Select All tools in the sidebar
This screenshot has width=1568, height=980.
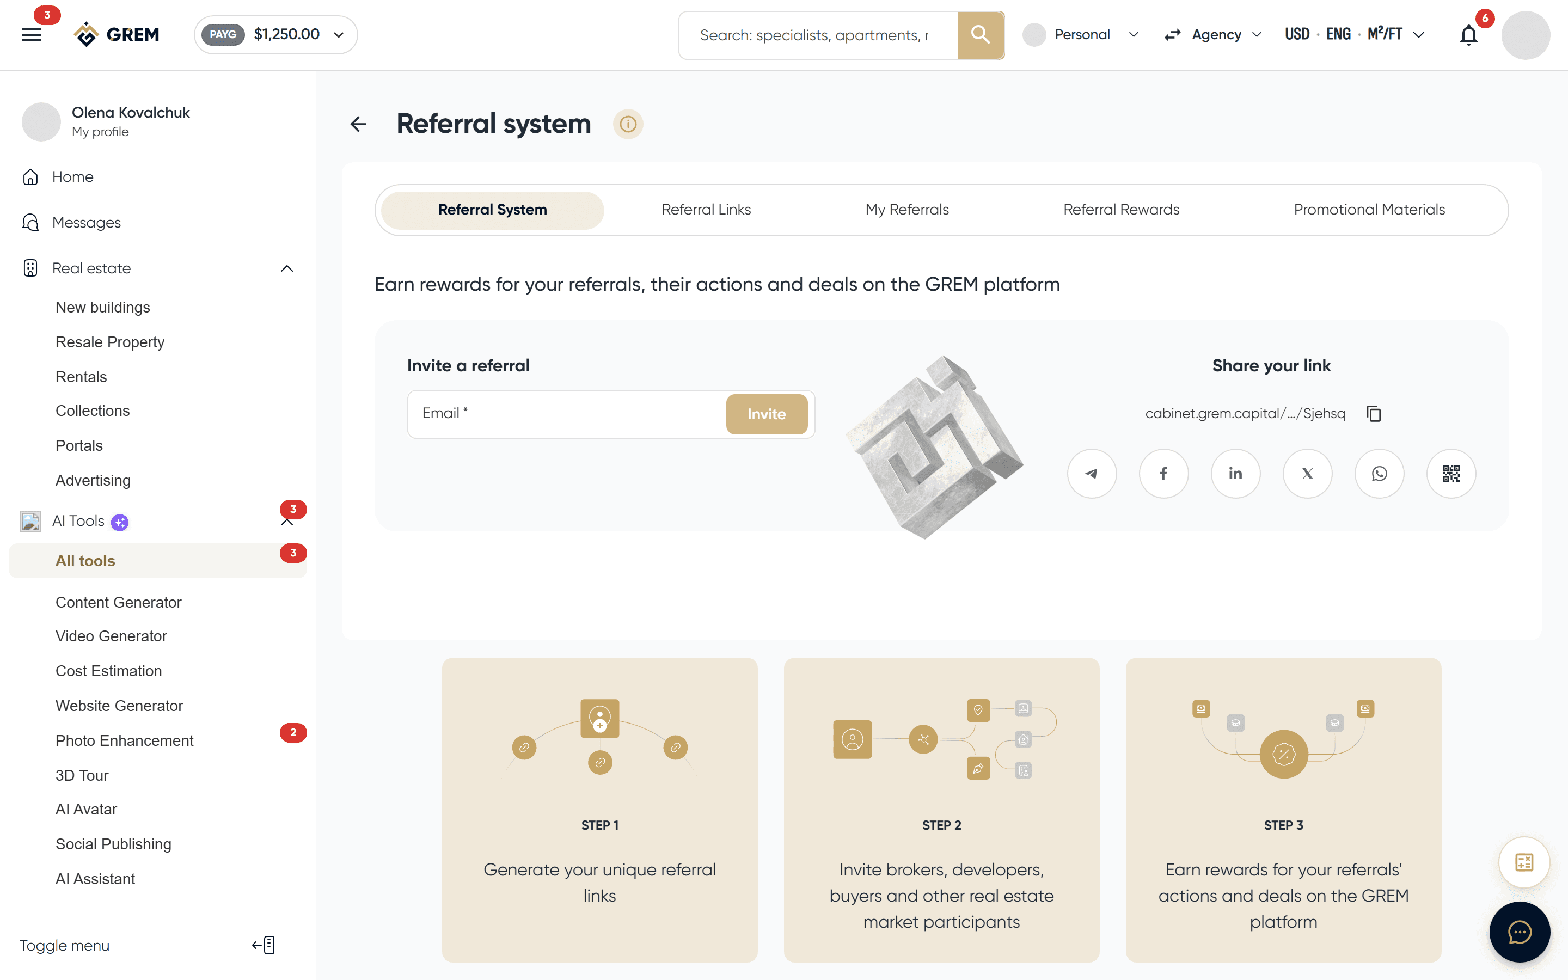click(157, 561)
